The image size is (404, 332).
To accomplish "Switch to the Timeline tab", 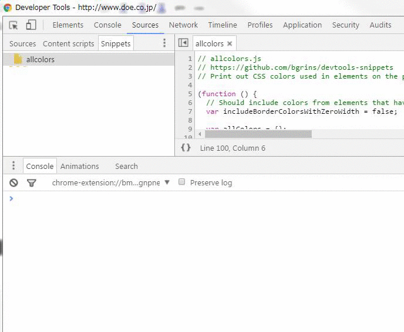I will point(223,25).
